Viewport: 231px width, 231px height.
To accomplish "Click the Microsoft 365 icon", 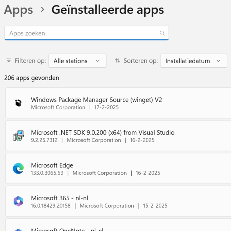I will pyautogui.click(x=18, y=201).
